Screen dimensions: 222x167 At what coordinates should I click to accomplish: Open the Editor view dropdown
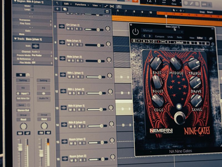[201, 38]
